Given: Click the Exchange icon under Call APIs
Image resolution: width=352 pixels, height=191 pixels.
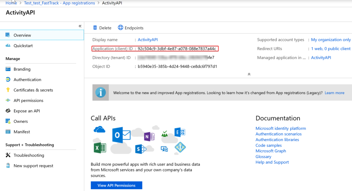Looking at the screenshot, I should coord(179,132).
